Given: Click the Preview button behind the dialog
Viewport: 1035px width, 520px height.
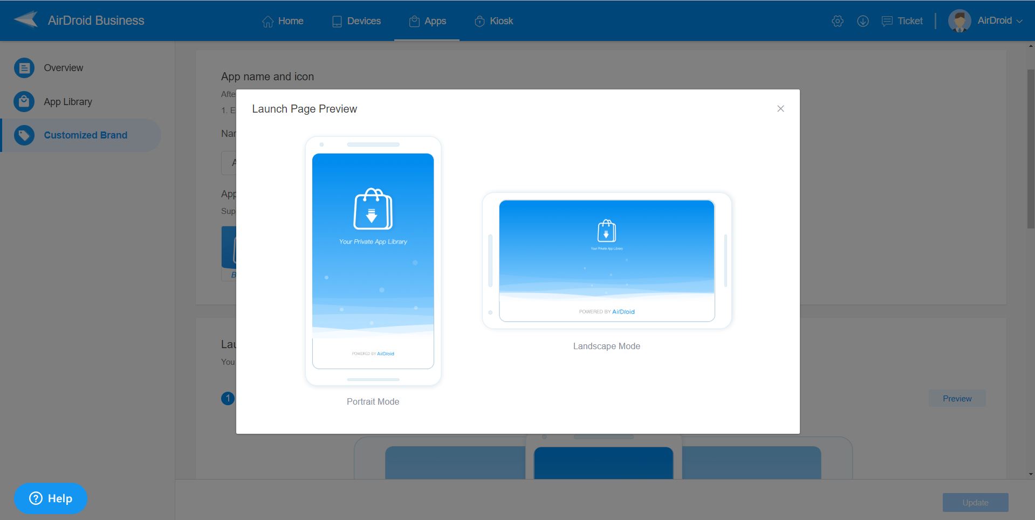Looking at the screenshot, I should (x=957, y=399).
